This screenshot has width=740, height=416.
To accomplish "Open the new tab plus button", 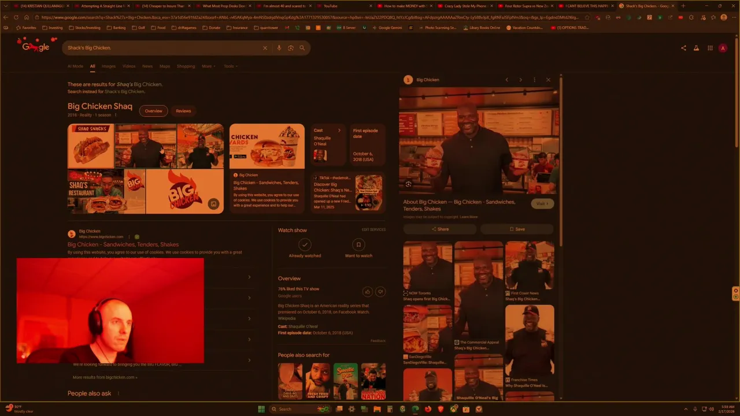I will [683, 6].
